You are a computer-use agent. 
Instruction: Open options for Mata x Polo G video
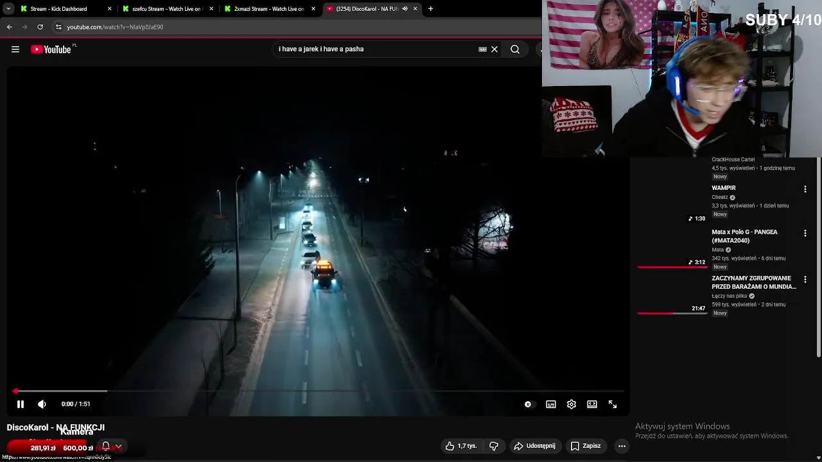[x=805, y=234]
